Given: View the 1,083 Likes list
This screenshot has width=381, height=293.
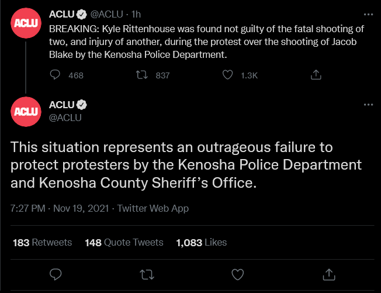Looking at the screenshot, I should (201, 242).
